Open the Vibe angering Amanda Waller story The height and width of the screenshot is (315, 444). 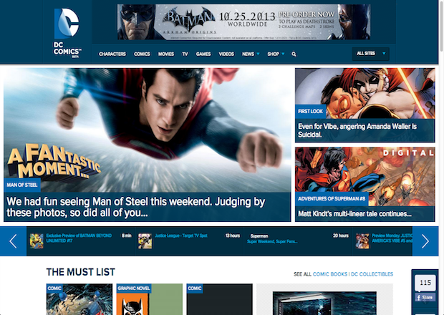point(357,130)
